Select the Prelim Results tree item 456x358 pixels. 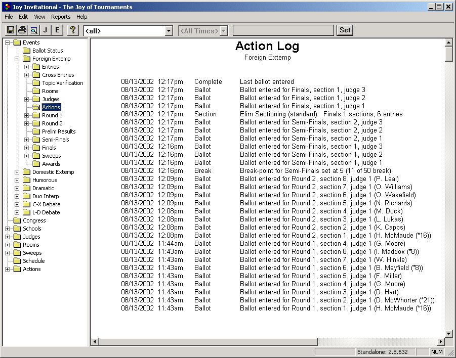pos(59,131)
